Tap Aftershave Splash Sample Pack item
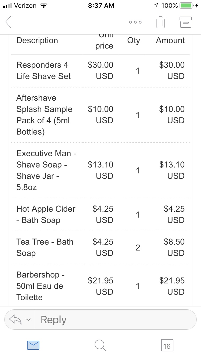Screen dimensions: 201x357 [44, 115]
